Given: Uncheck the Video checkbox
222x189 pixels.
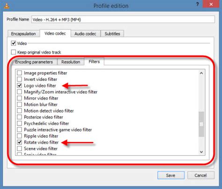Looking at the screenshot, I should point(14,43).
